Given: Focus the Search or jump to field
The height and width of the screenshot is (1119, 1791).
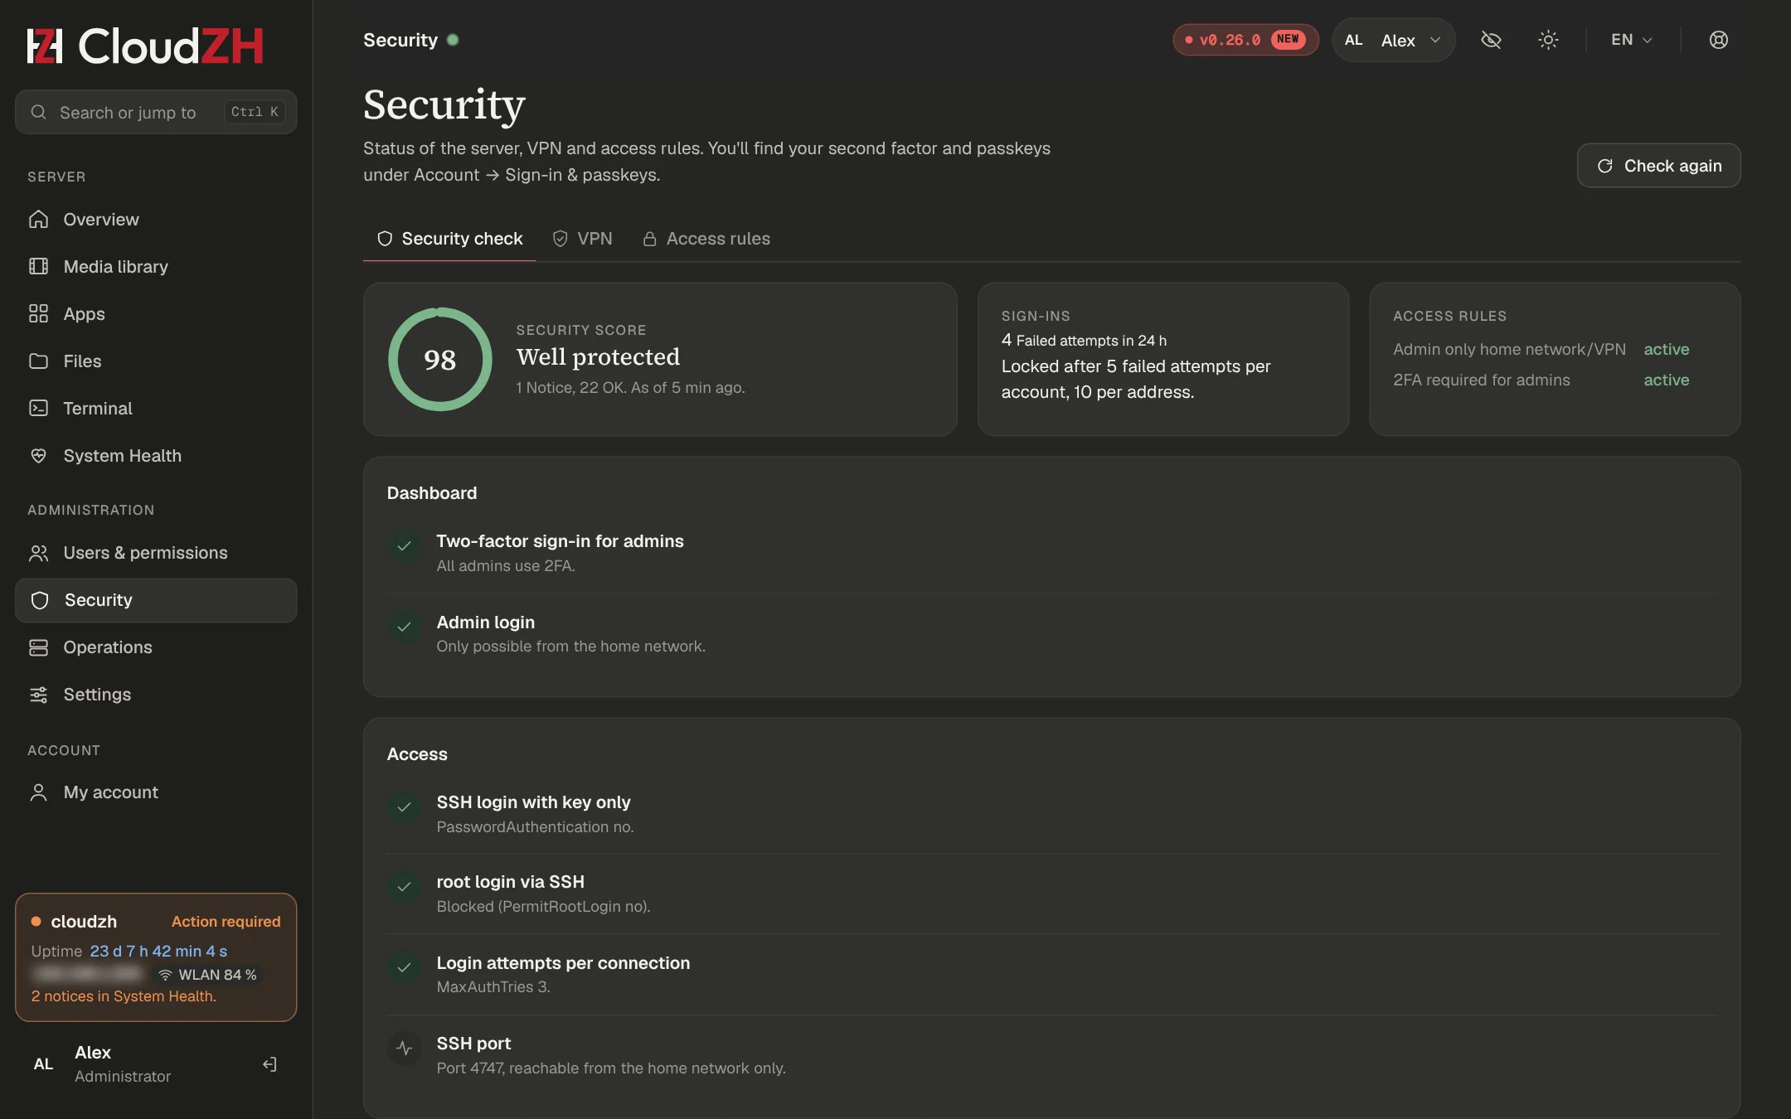Looking at the screenshot, I should coord(156,112).
